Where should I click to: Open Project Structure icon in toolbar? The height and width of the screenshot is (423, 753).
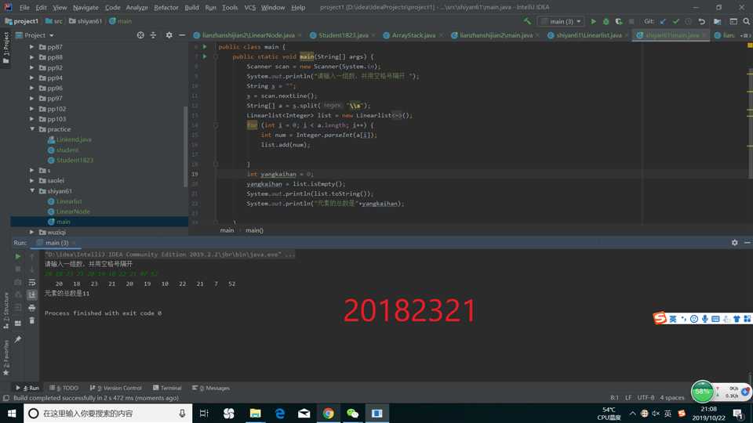[717, 21]
